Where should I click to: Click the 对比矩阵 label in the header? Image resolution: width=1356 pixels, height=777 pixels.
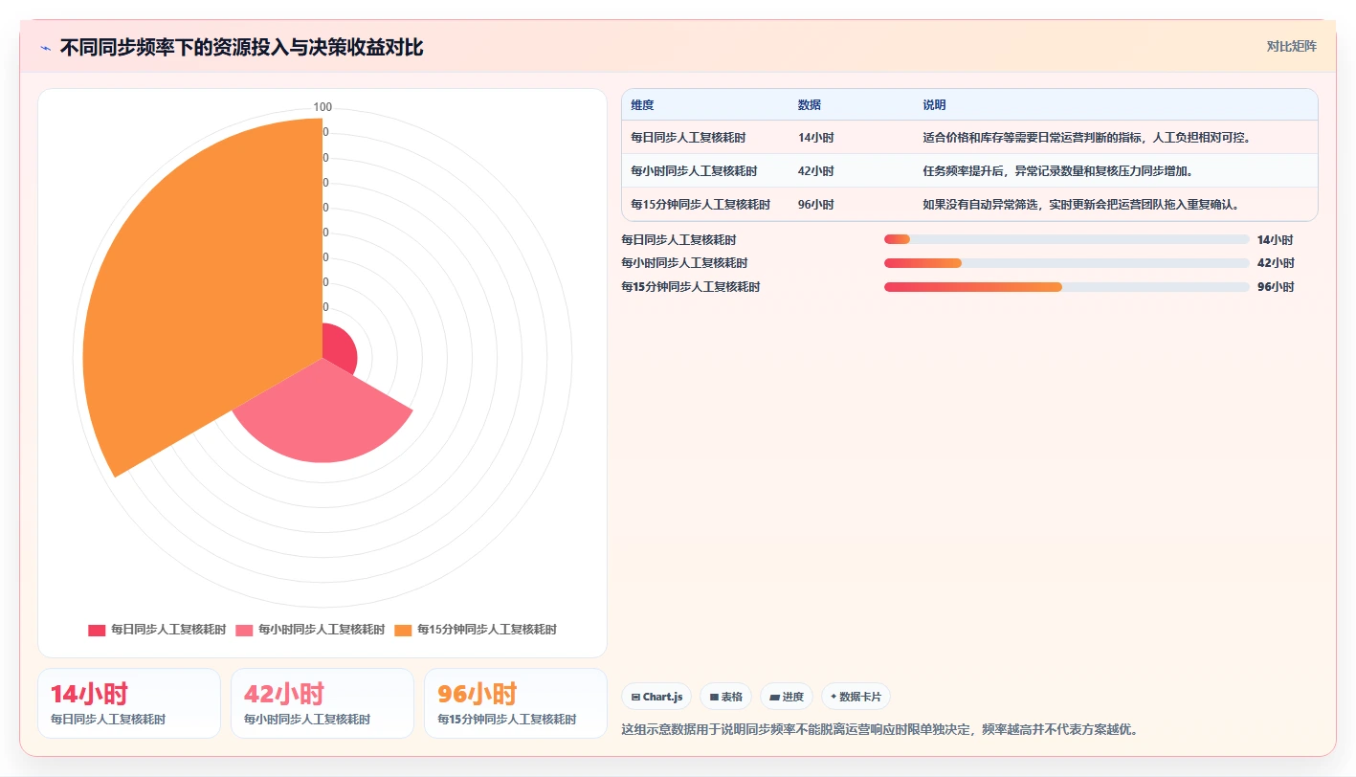(1291, 46)
